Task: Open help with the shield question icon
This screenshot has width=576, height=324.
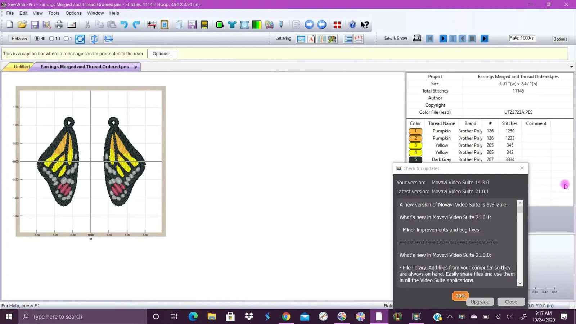Action: (x=352, y=24)
